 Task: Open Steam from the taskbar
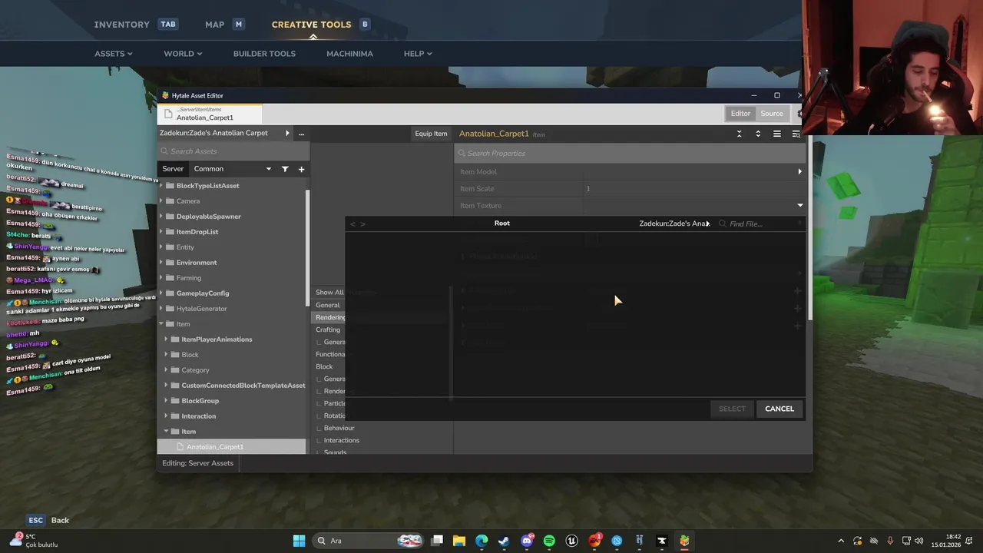504,541
